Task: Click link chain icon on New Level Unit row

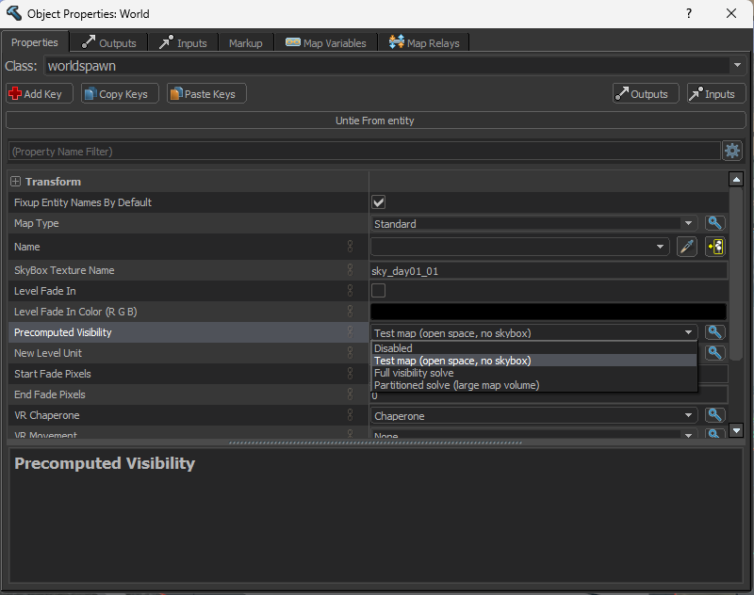Action: click(350, 352)
